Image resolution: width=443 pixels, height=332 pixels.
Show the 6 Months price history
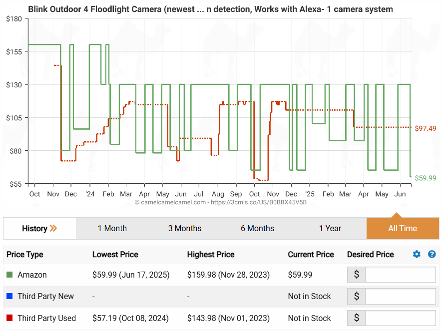(257, 229)
